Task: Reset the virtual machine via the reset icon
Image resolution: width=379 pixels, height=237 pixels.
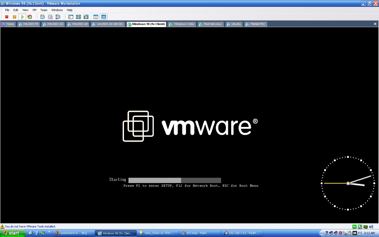Action: (x=30, y=17)
